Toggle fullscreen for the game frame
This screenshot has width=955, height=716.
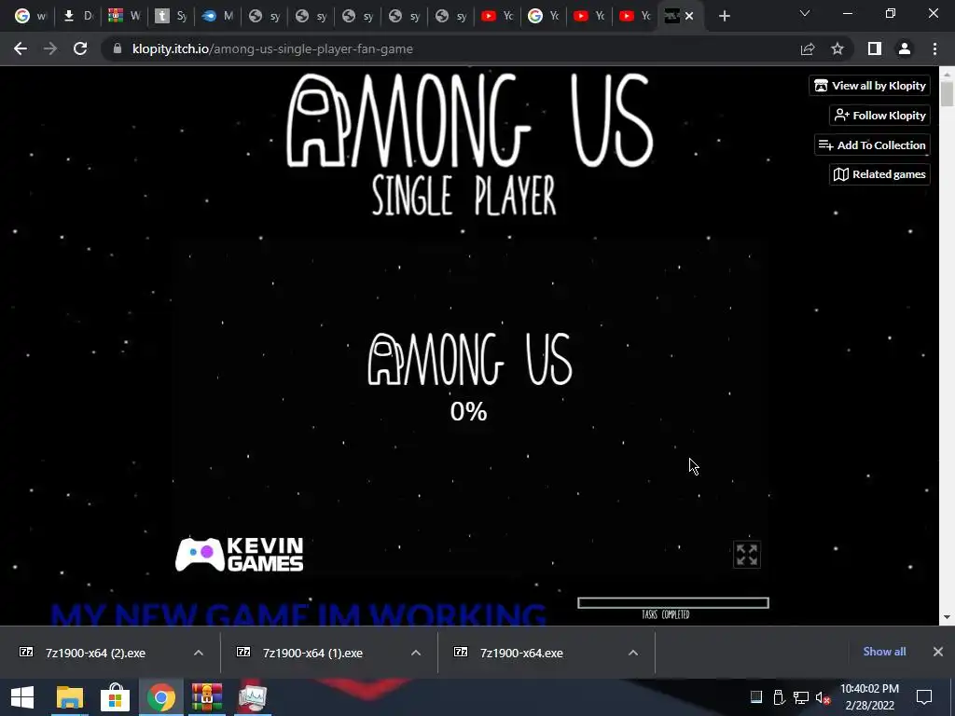click(x=747, y=555)
